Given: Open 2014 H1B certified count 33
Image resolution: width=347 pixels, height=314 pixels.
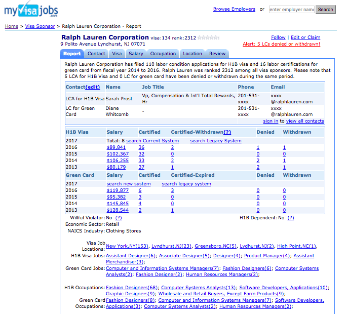Looking at the screenshot, I should tap(141, 161).
